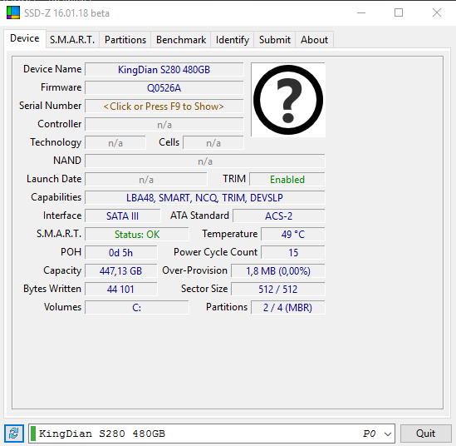Open the Submit tab

pyautogui.click(x=275, y=40)
